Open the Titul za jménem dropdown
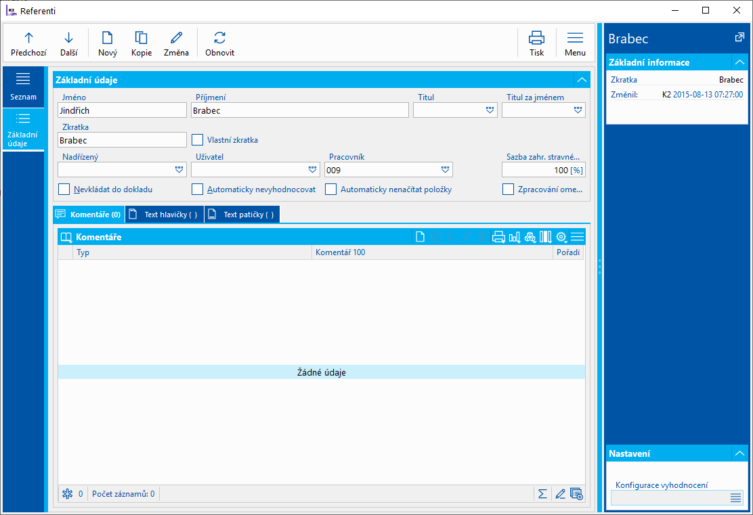The height and width of the screenshot is (515, 753). [578, 110]
